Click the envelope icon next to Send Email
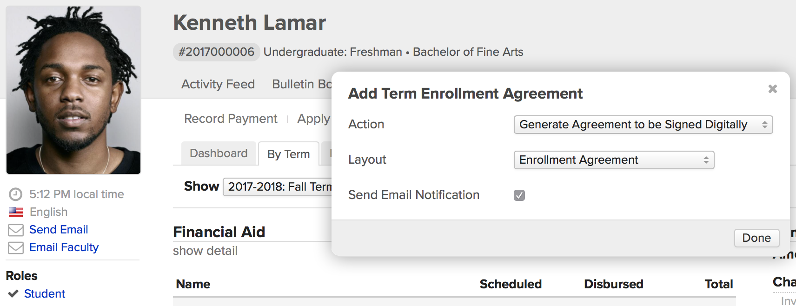 [15, 230]
